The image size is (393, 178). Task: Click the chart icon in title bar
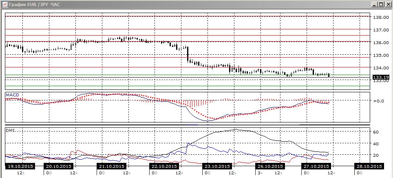pos(4,4)
